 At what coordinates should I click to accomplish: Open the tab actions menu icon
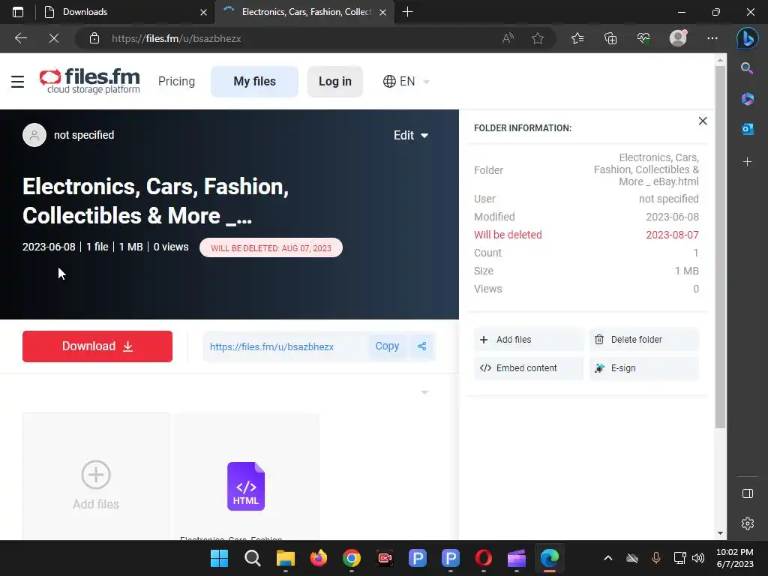tap(18, 12)
